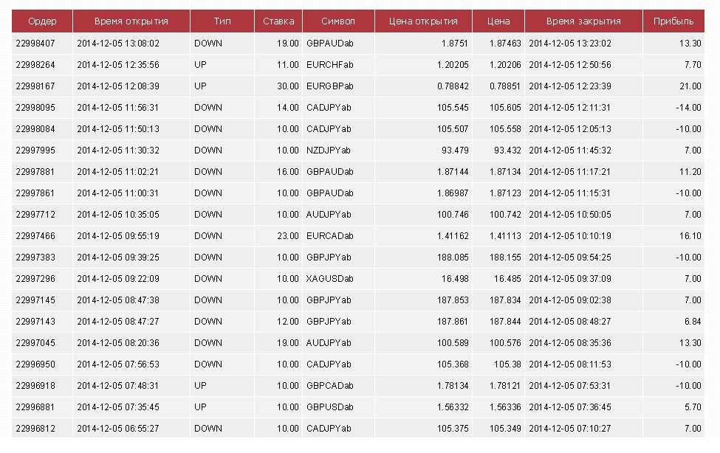Click order number 22998167
This screenshot has width=720, height=453.
tap(35, 86)
